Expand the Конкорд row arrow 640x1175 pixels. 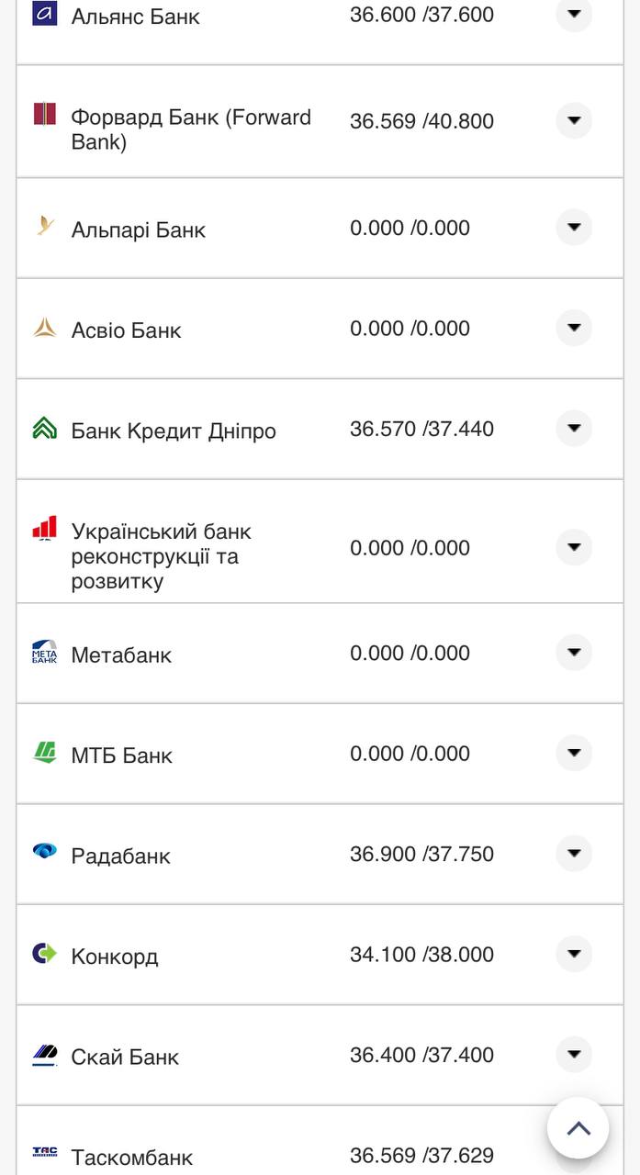574,954
